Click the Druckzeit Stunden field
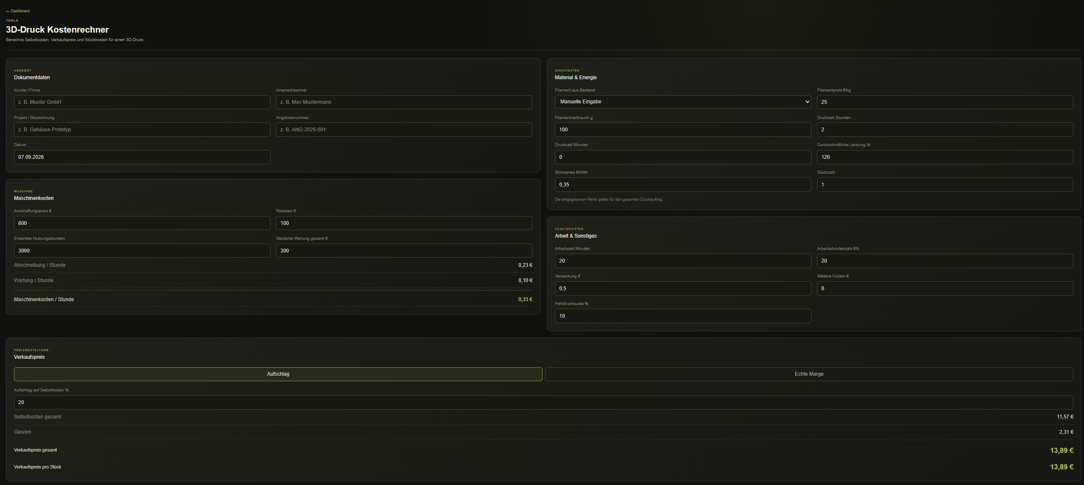This screenshot has height=485, width=1084. [945, 130]
